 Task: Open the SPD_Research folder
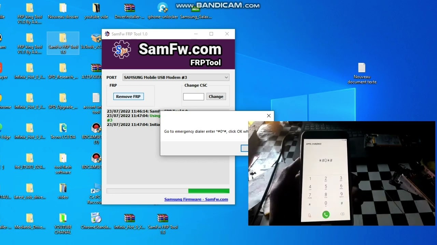point(63,71)
